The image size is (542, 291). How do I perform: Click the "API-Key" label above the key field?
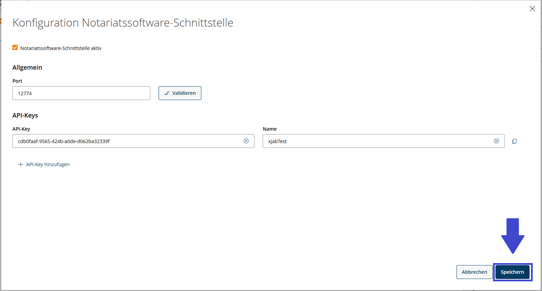tap(21, 129)
